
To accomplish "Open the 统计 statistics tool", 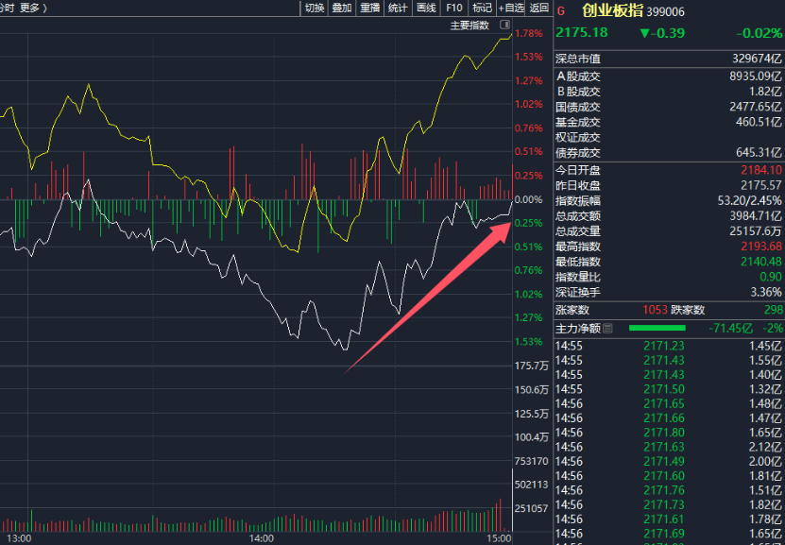I will tap(398, 8).
